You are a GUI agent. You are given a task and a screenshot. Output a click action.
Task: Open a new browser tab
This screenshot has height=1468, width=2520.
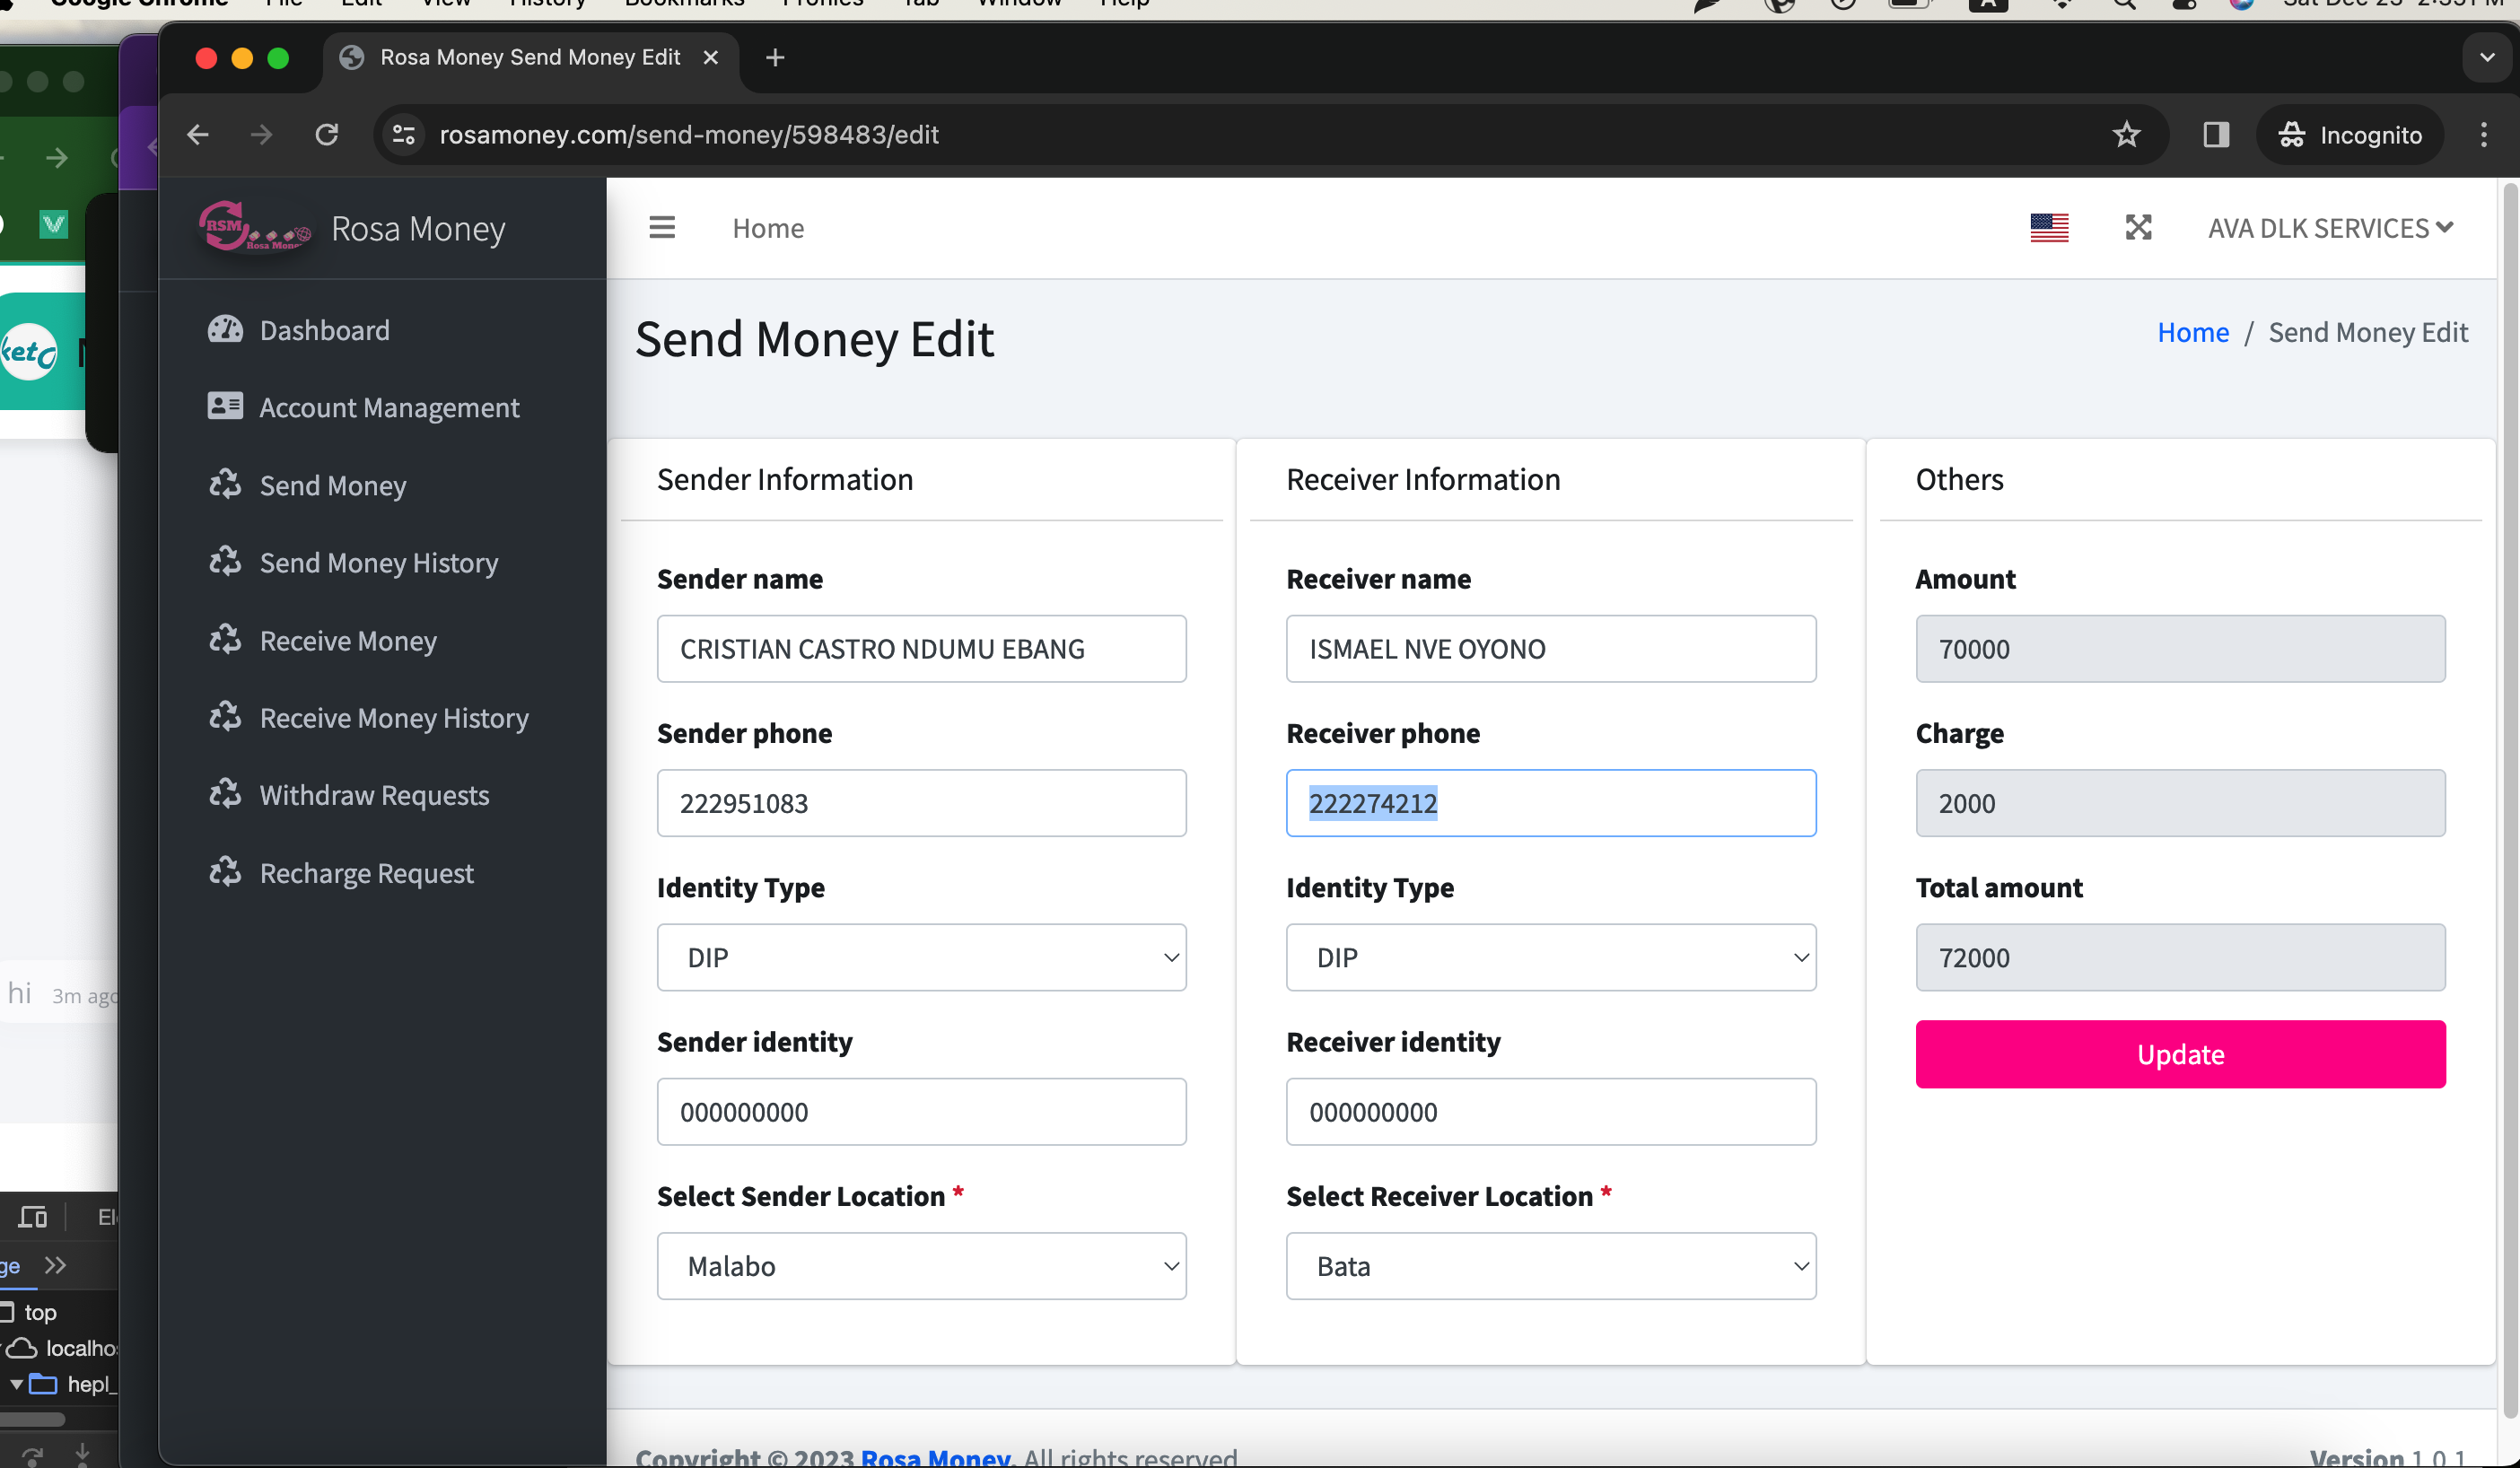click(775, 58)
